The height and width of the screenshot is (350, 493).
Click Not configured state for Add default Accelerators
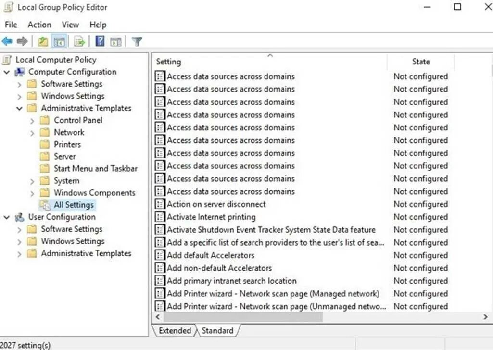(x=421, y=255)
